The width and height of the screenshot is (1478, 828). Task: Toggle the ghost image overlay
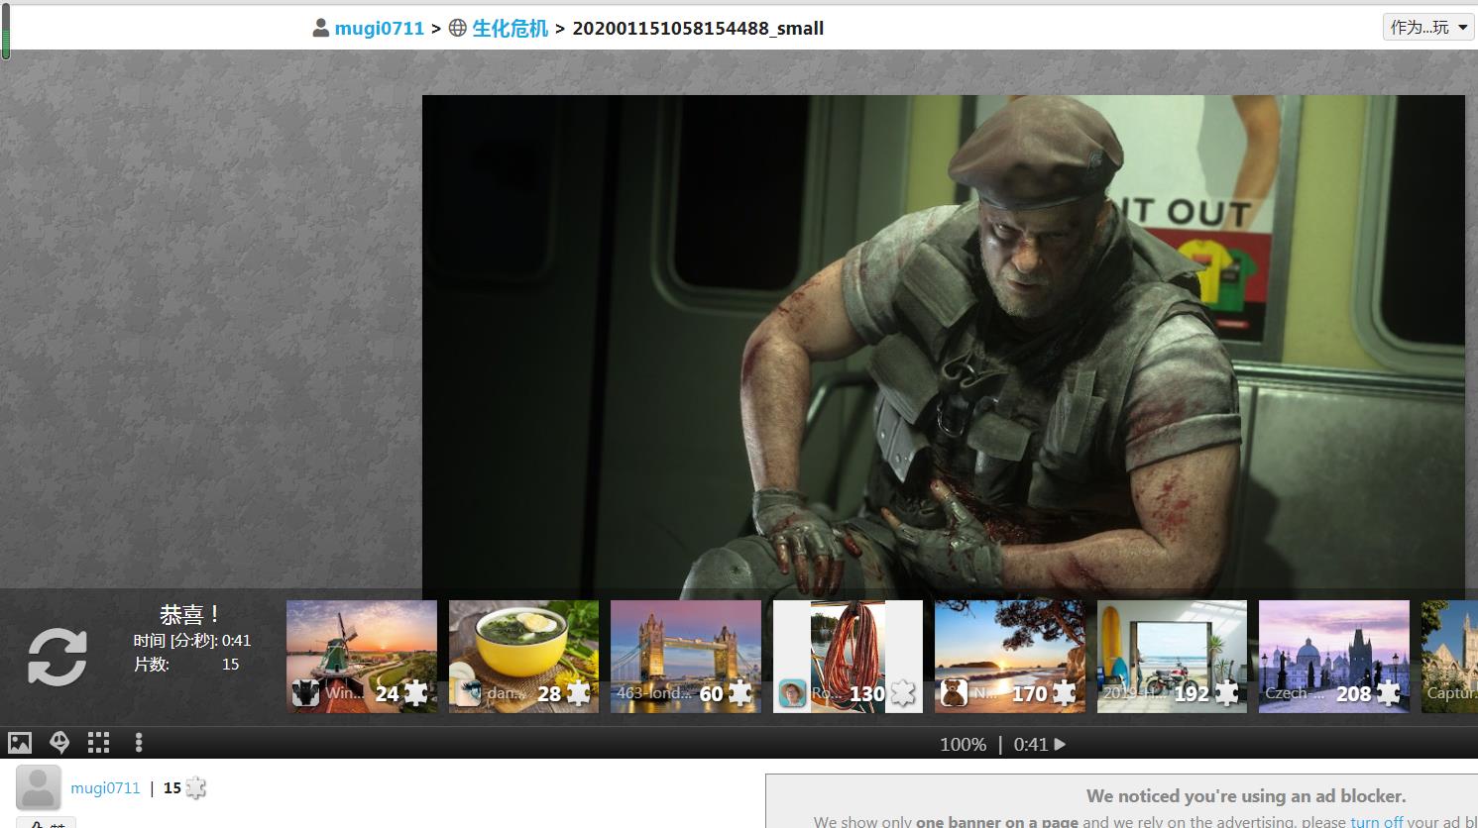(59, 743)
